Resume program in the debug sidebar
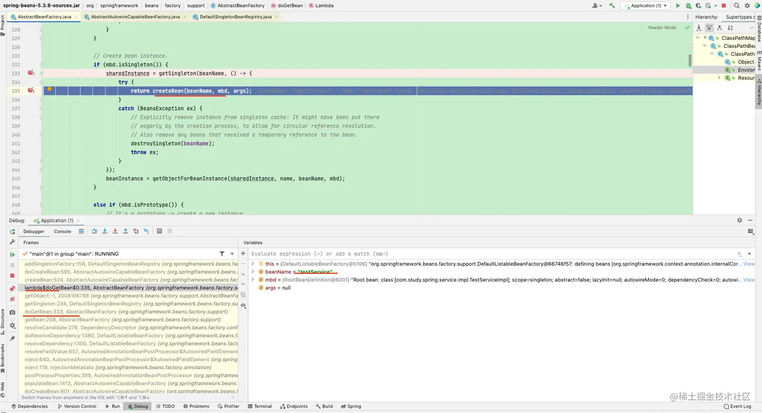The width and height of the screenshot is (762, 413). 13,254
